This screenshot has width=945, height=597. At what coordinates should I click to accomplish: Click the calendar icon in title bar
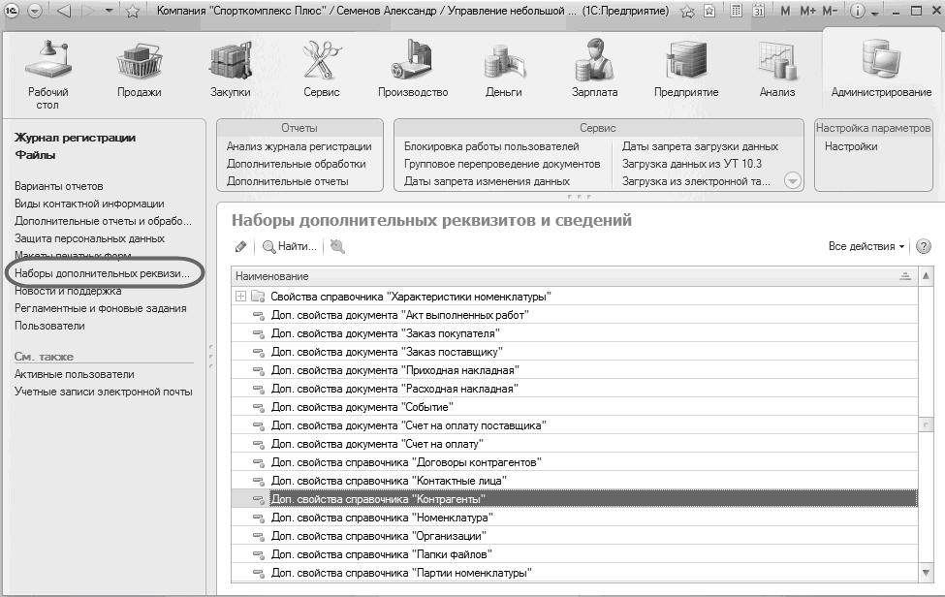pos(758,11)
